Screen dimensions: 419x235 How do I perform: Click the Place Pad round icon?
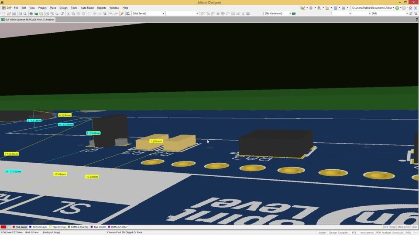click(218, 13)
